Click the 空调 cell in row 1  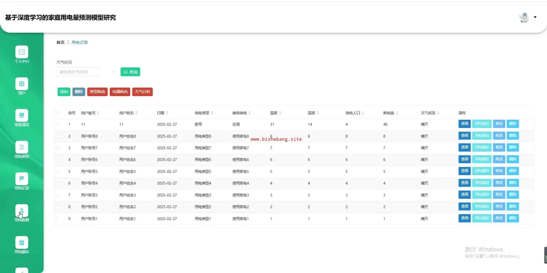236,124
